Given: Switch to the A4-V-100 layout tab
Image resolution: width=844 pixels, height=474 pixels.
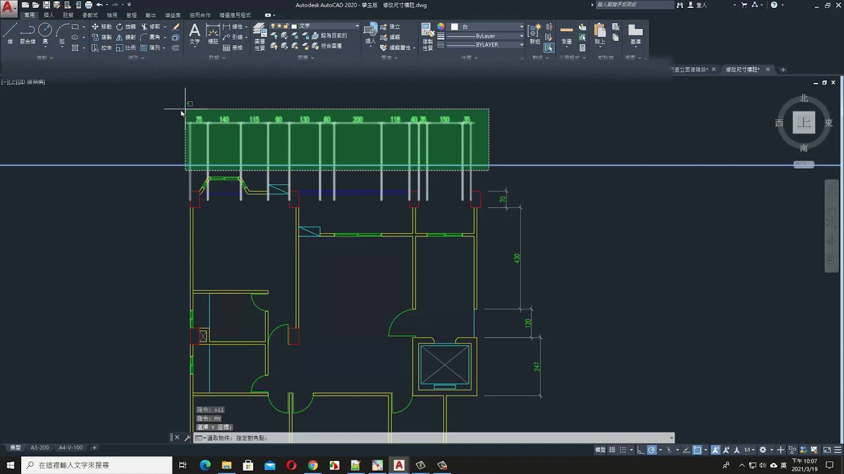Looking at the screenshot, I should (x=71, y=448).
